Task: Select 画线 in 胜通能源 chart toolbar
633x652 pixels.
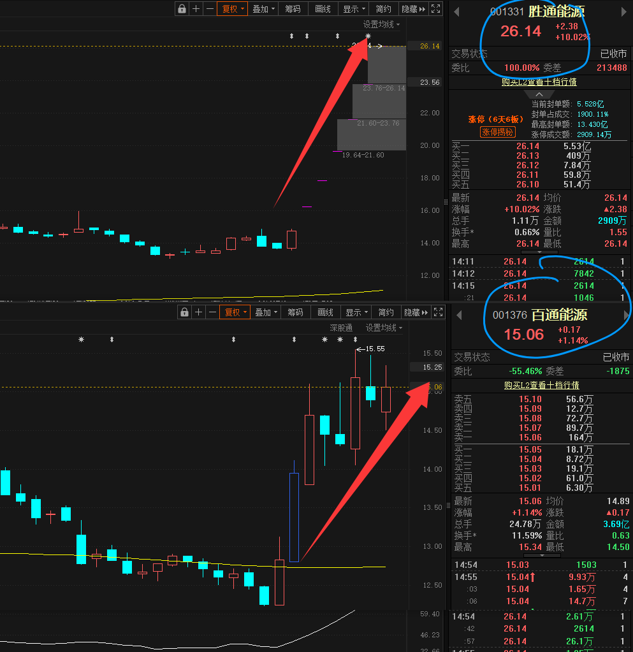Action: pyautogui.click(x=323, y=9)
